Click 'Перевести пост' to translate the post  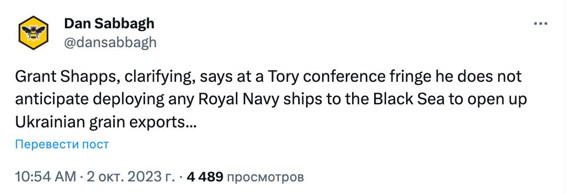click(62, 144)
